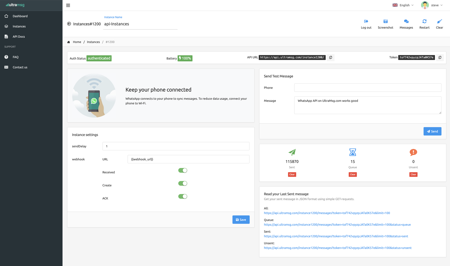
Task: Select Instances in the sidebar
Action: click(x=19, y=26)
